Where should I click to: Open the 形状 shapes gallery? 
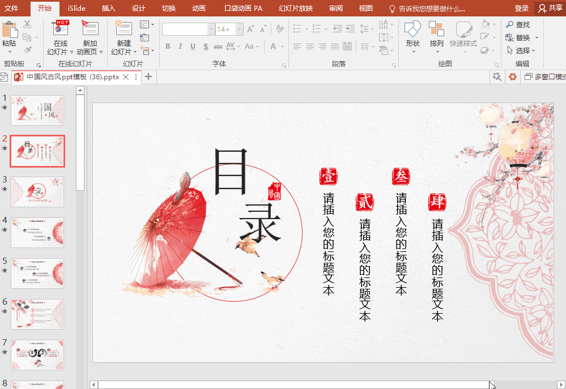click(412, 36)
